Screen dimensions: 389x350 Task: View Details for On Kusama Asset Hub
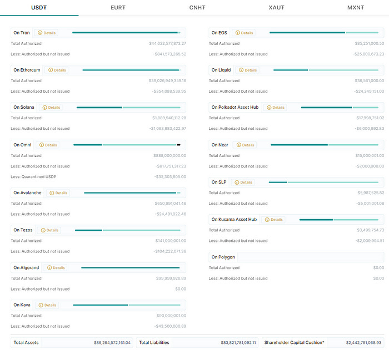[x=273, y=220]
